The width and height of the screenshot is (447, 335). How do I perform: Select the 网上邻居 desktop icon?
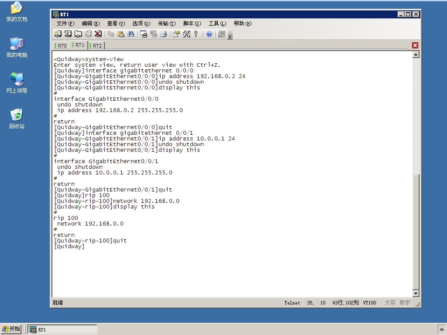(17, 83)
